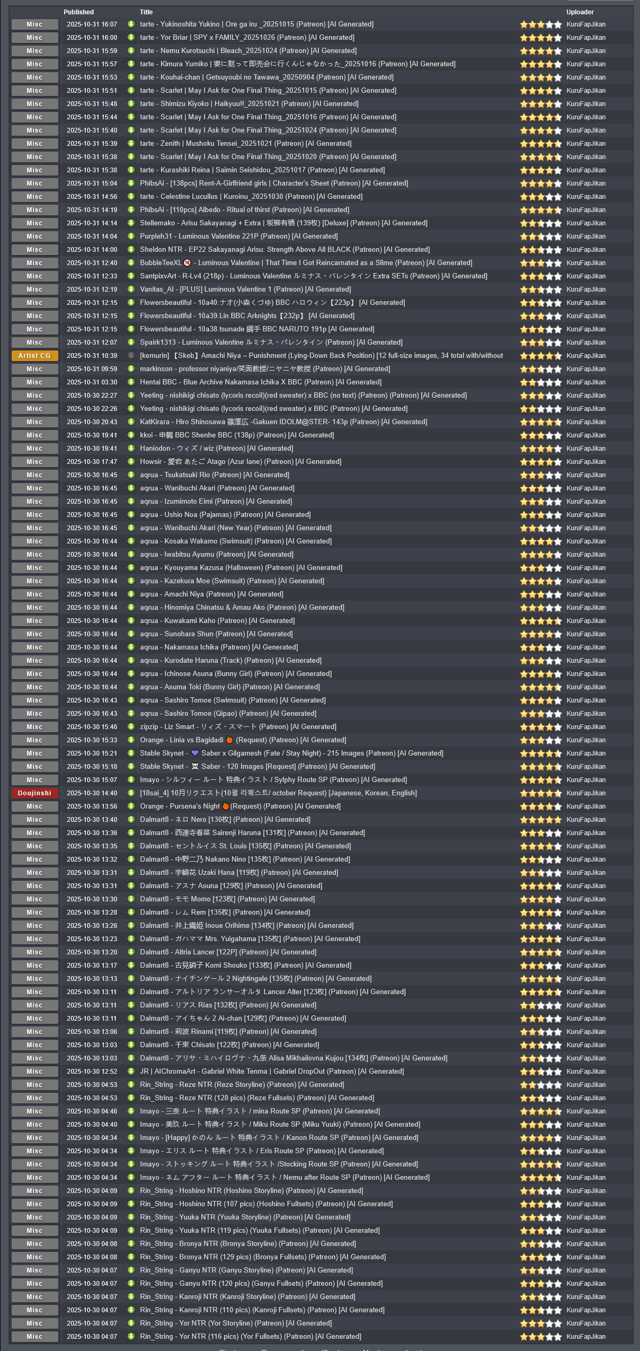Click the download arrow for zipzip Liz Smart row

pyautogui.click(x=131, y=727)
